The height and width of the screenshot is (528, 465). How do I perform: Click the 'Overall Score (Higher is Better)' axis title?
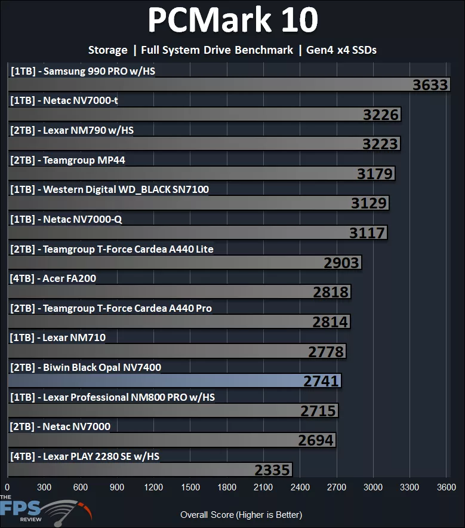[x=241, y=515]
